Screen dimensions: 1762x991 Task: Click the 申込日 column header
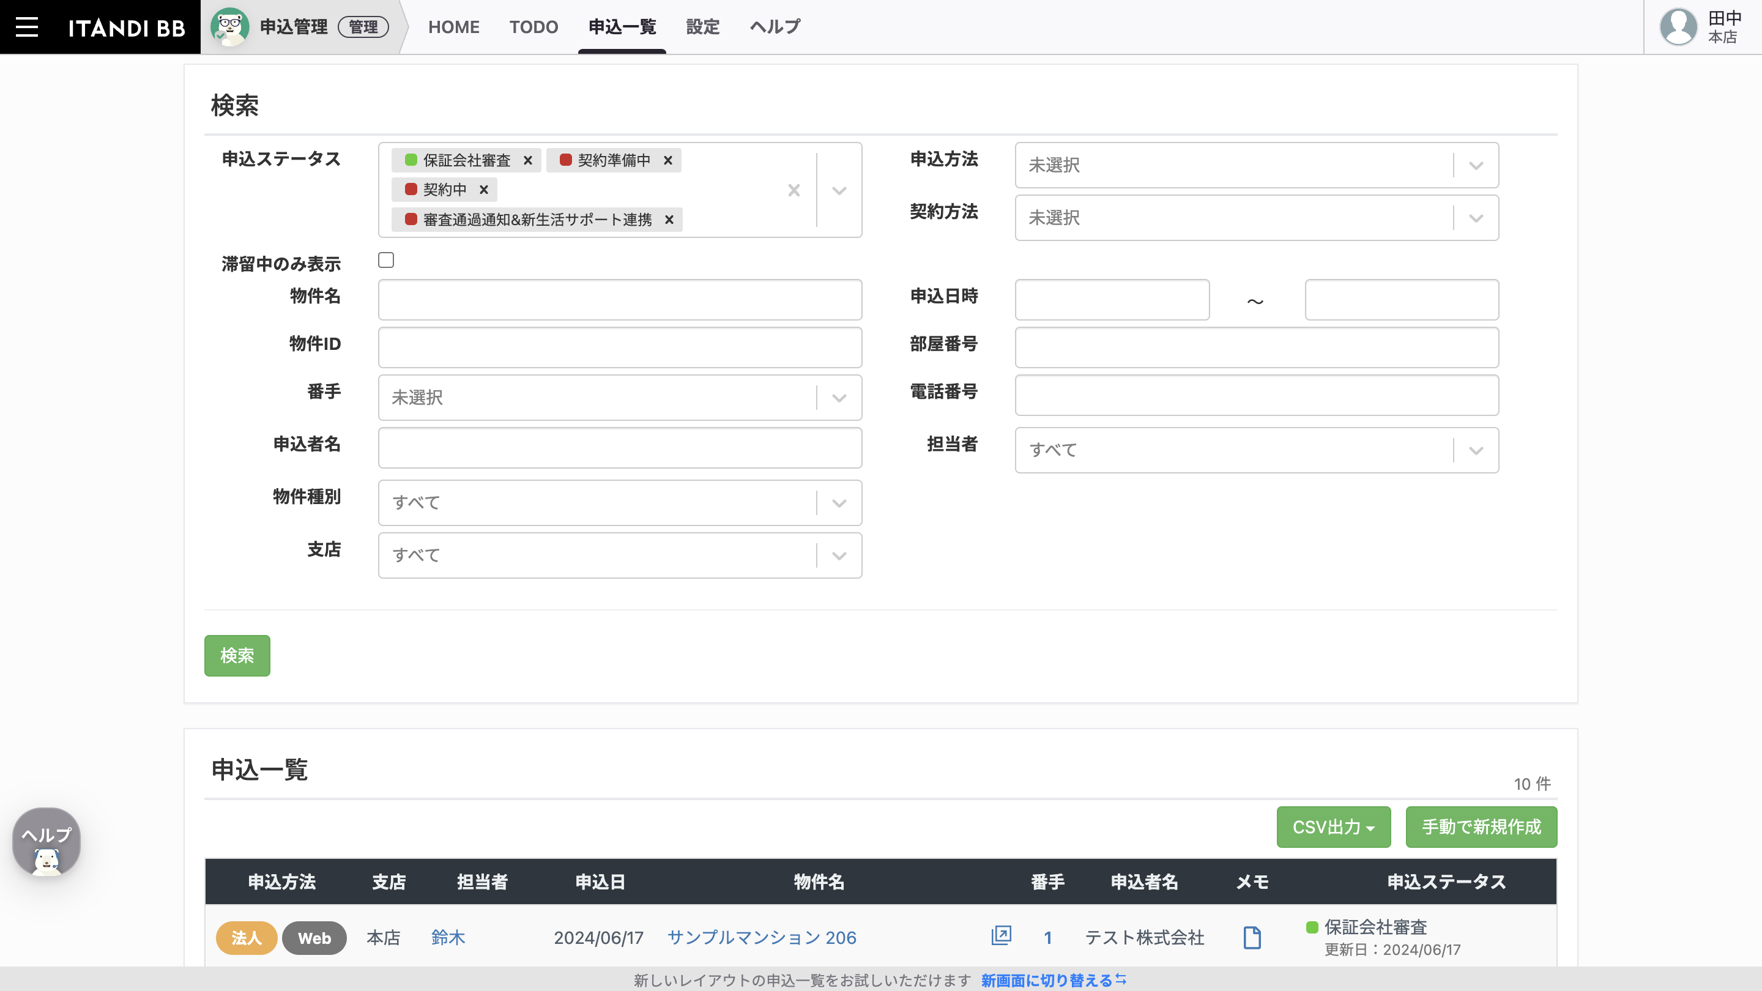coord(600,882)
